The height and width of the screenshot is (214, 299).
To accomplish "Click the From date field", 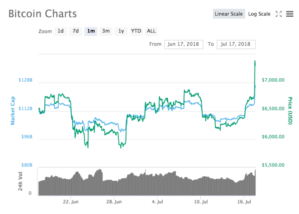I will pos(183,44).
